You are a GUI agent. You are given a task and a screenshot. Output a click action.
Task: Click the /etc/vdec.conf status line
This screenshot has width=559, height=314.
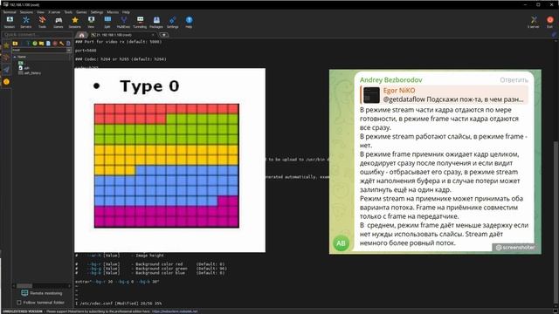point(118,304)
